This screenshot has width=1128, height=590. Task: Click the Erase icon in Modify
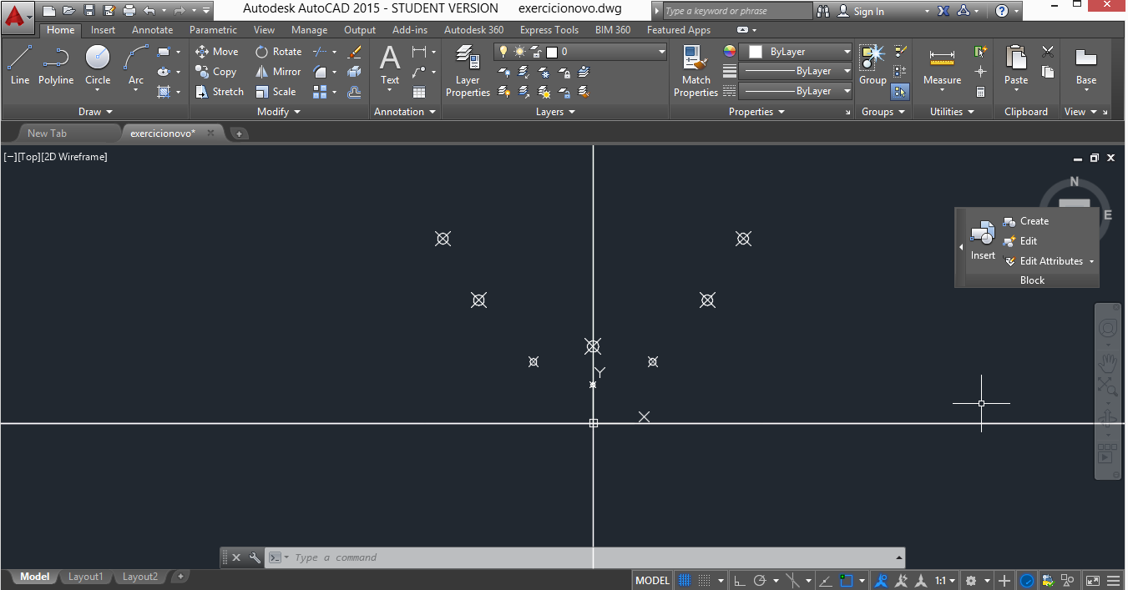[354, 52]
